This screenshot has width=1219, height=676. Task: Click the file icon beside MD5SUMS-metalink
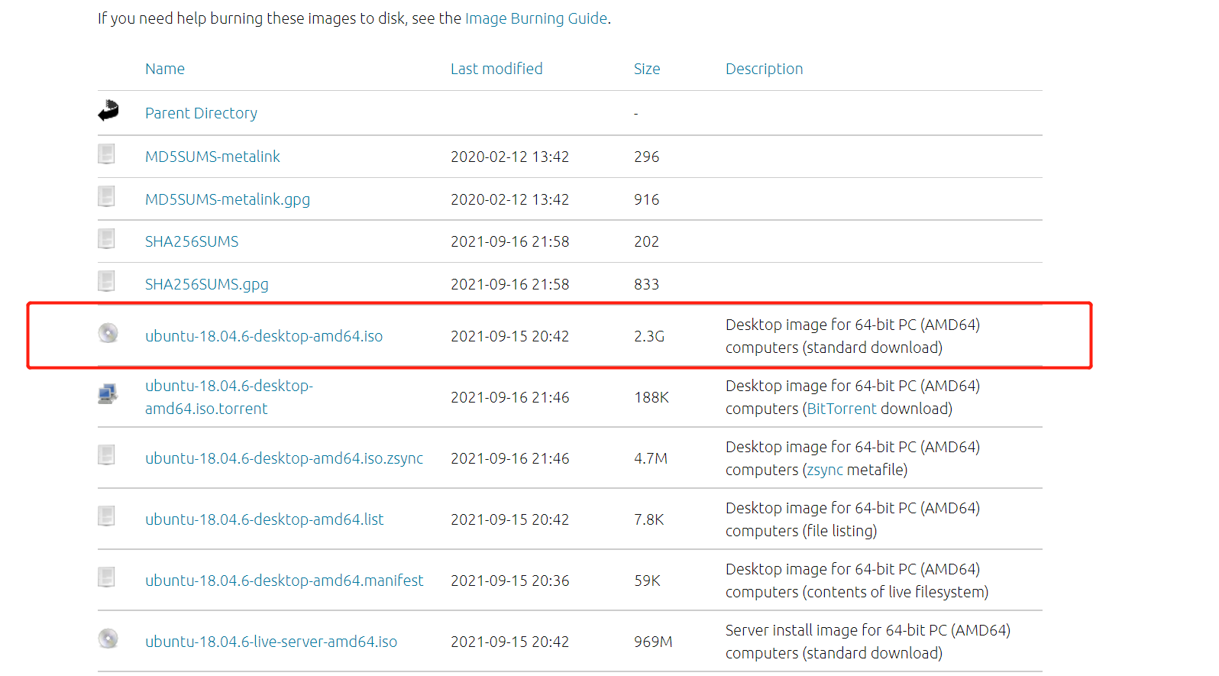click(107, 154)
